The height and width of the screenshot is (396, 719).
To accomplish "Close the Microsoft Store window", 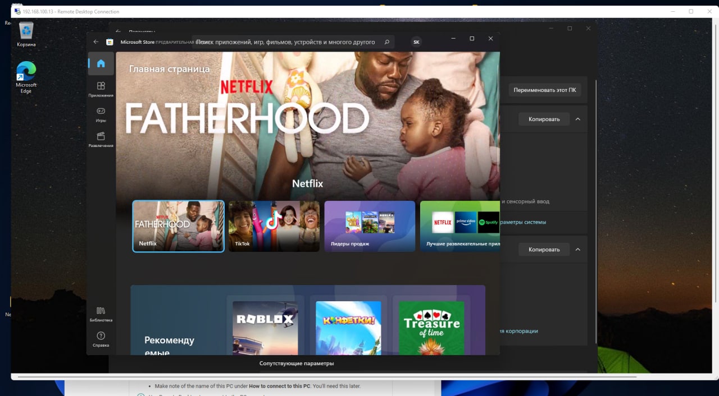I will [490, 39].
